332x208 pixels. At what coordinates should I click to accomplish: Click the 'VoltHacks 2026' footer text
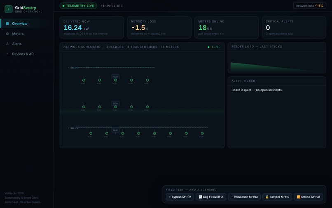[14, 194]
